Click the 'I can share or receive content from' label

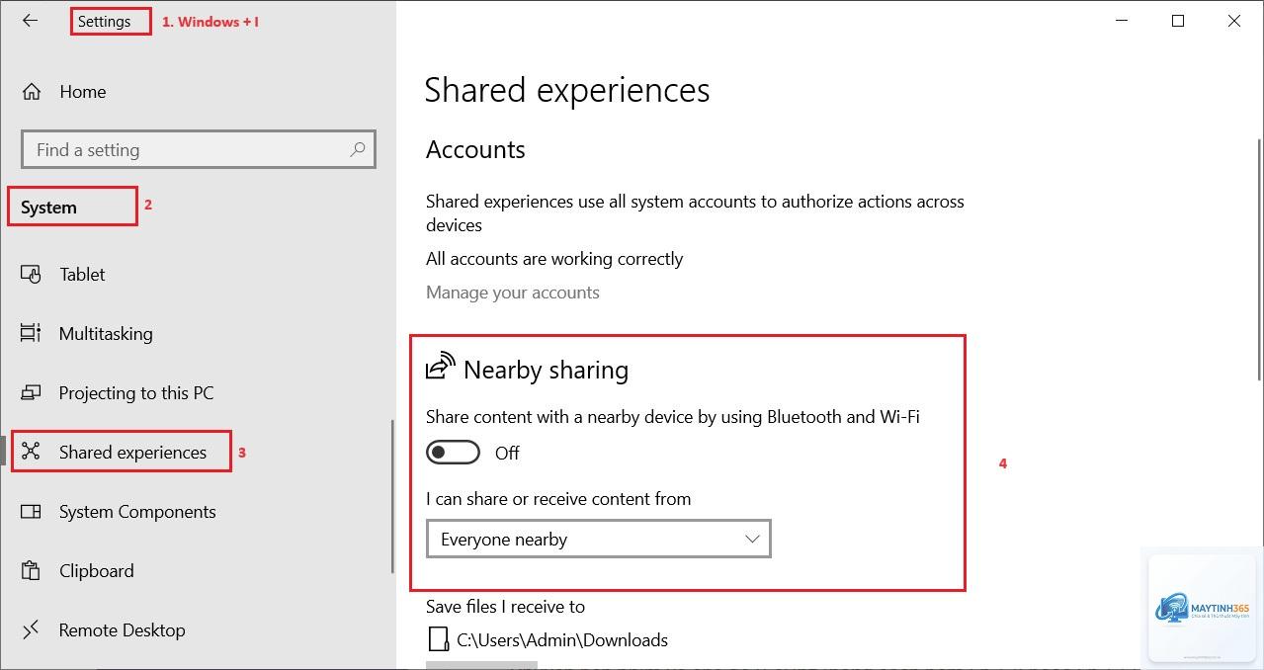(x=558, y=499)
